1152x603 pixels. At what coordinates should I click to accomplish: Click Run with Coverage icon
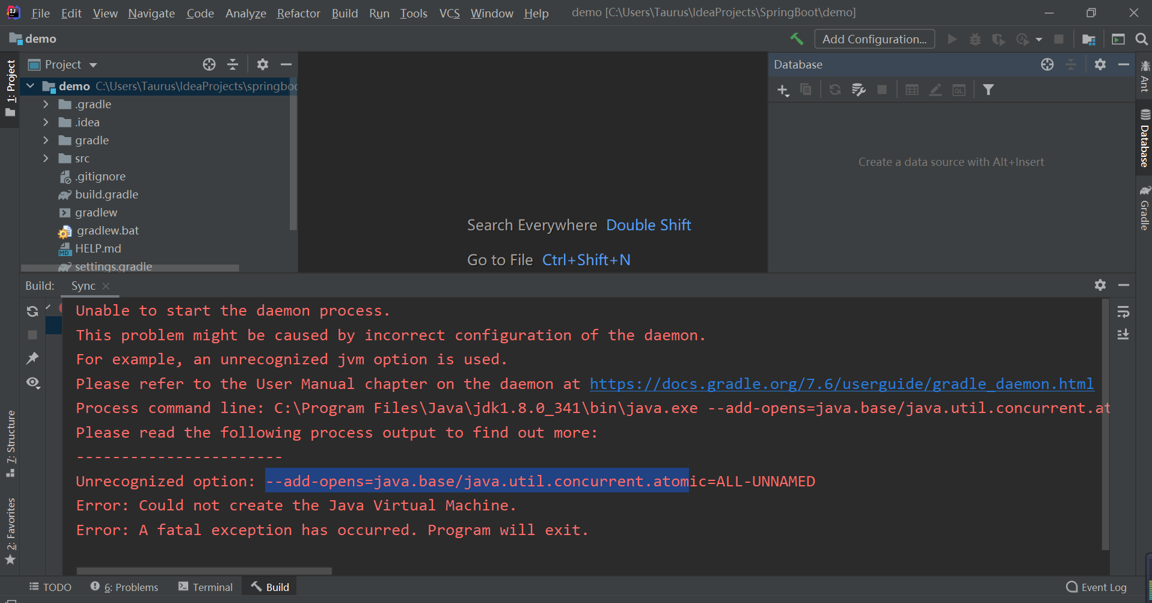[x=999, y=39]
